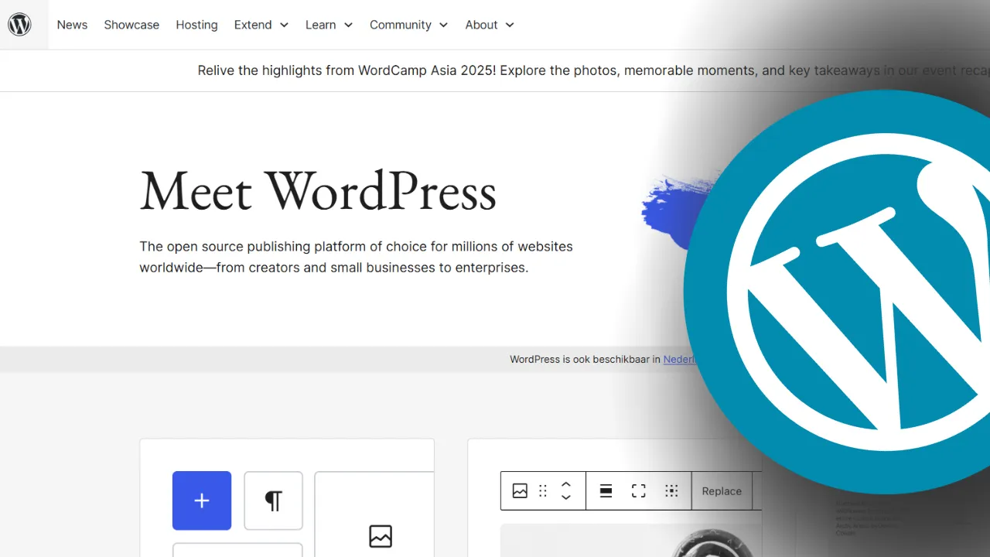Click the large blue WordPress logo graphic

[837, 292]
